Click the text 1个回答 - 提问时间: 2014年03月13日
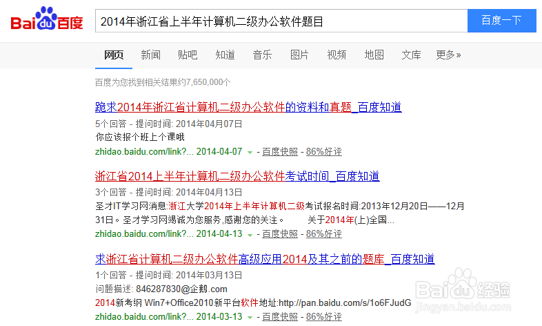This screenshot has width=542, height=326. click(x=169, y=275)
